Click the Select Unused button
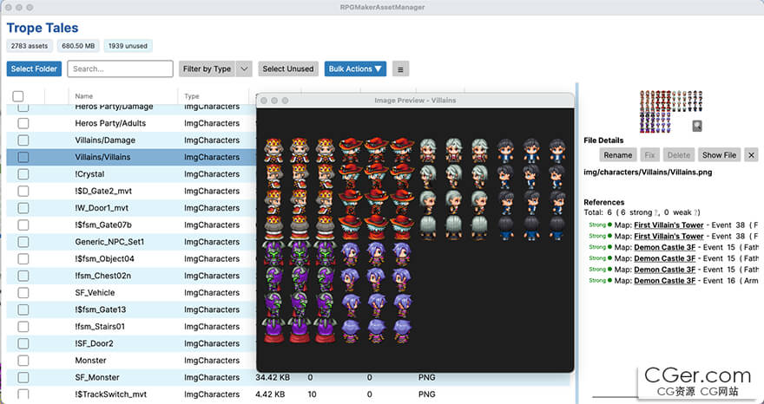764x404 pixels. pyautogui.click(x=287, y=68)
